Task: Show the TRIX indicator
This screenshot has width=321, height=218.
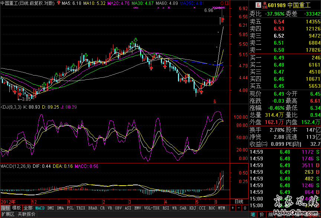Action: pos(81,208)
